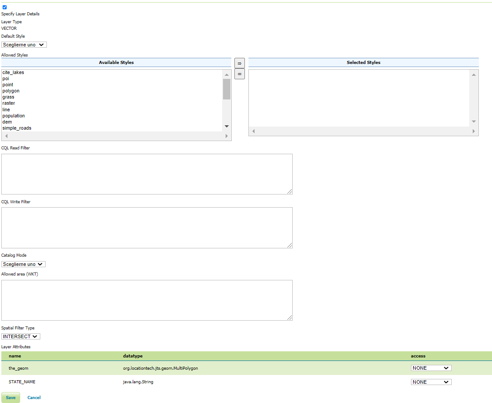Click inside the CQL Read Filter textbox
The width and height of the screenshot is (492, 403).
tap(147, 174)
